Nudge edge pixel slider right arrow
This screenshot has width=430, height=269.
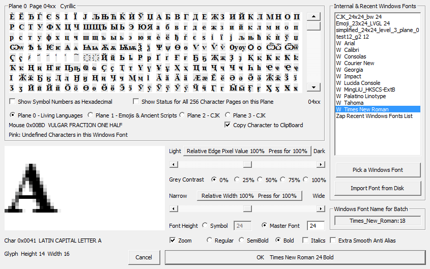(x=321, y=164)
